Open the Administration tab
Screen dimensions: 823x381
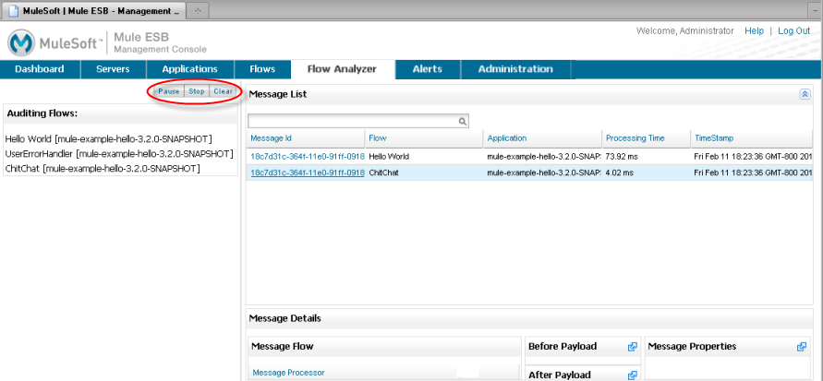pos(515,69)
